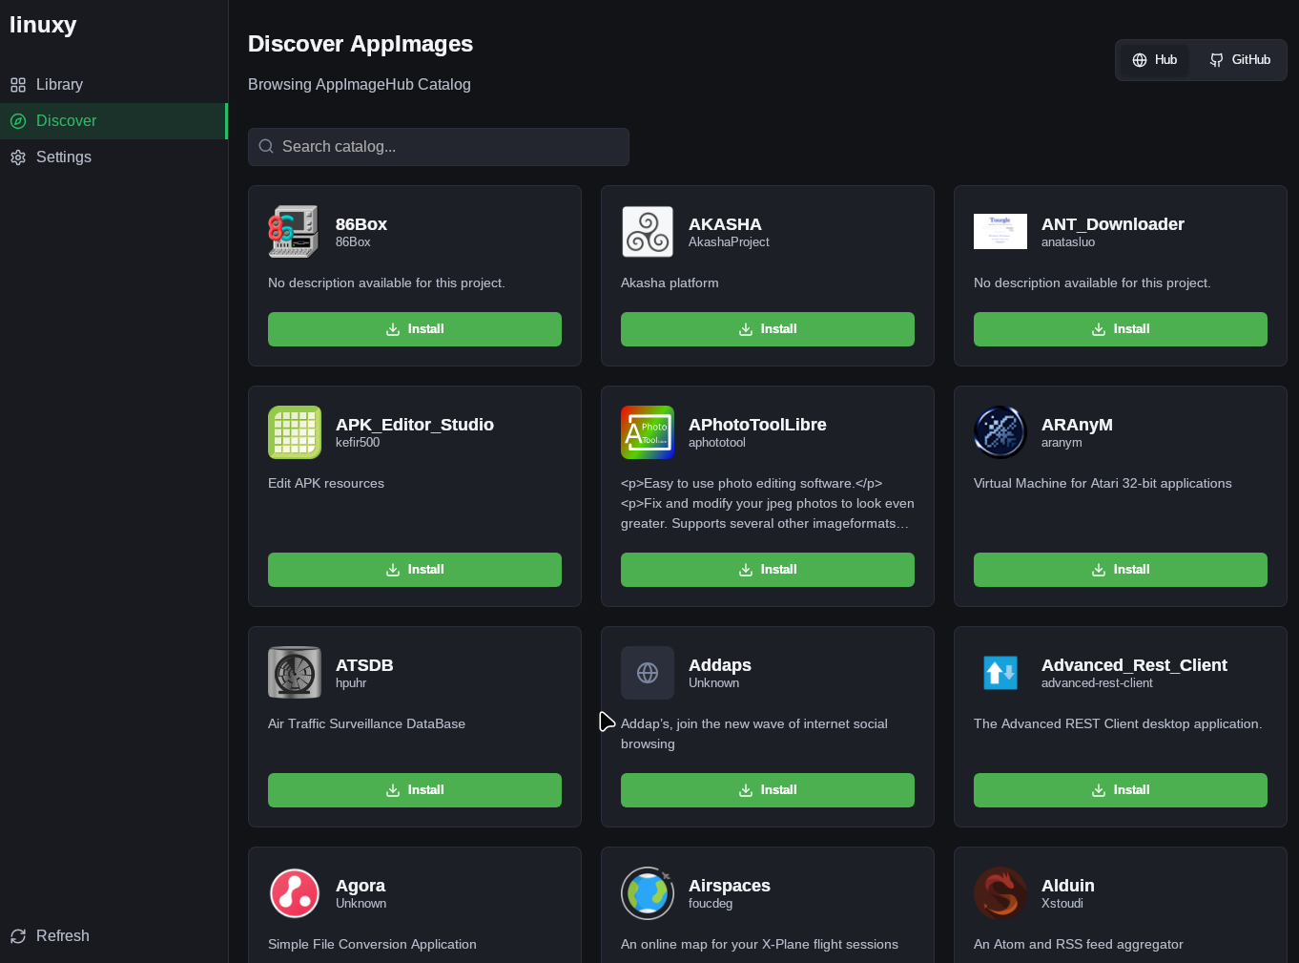This screenshot has width=1299, height=963.
Task: Open the Library section
Action: (113, 85)
